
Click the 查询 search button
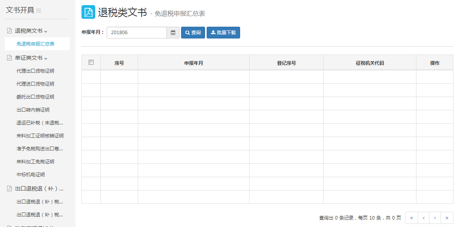[193, 33]
